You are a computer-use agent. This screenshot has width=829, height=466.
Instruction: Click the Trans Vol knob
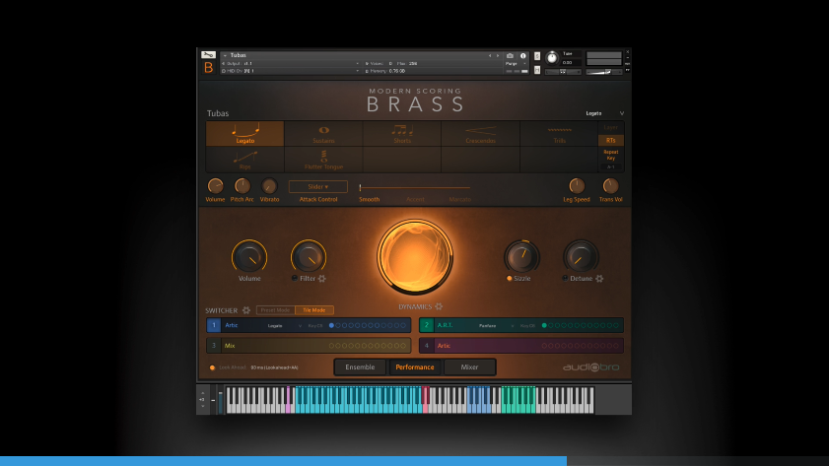[610, 186]
